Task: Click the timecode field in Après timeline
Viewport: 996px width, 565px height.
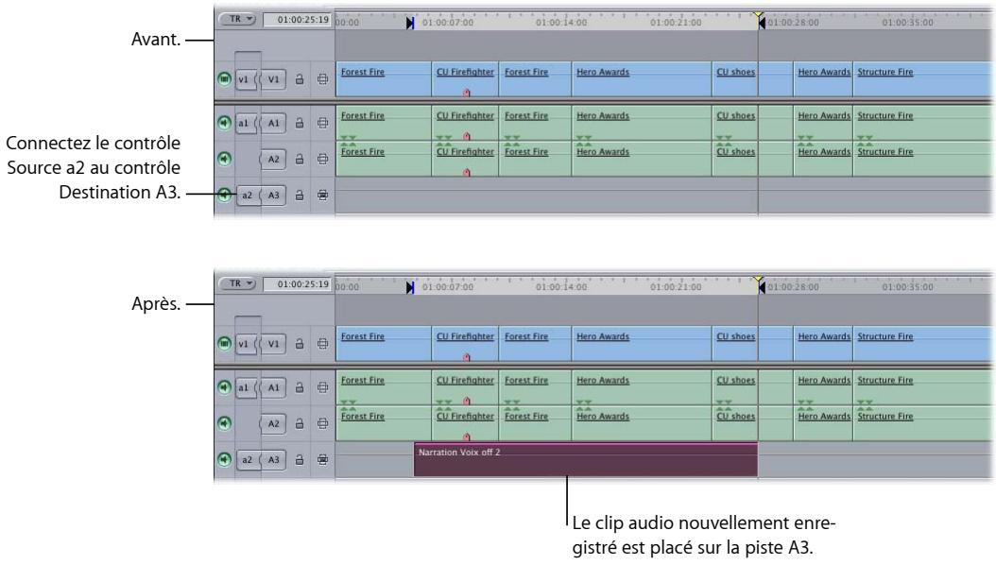Action: 299,284
